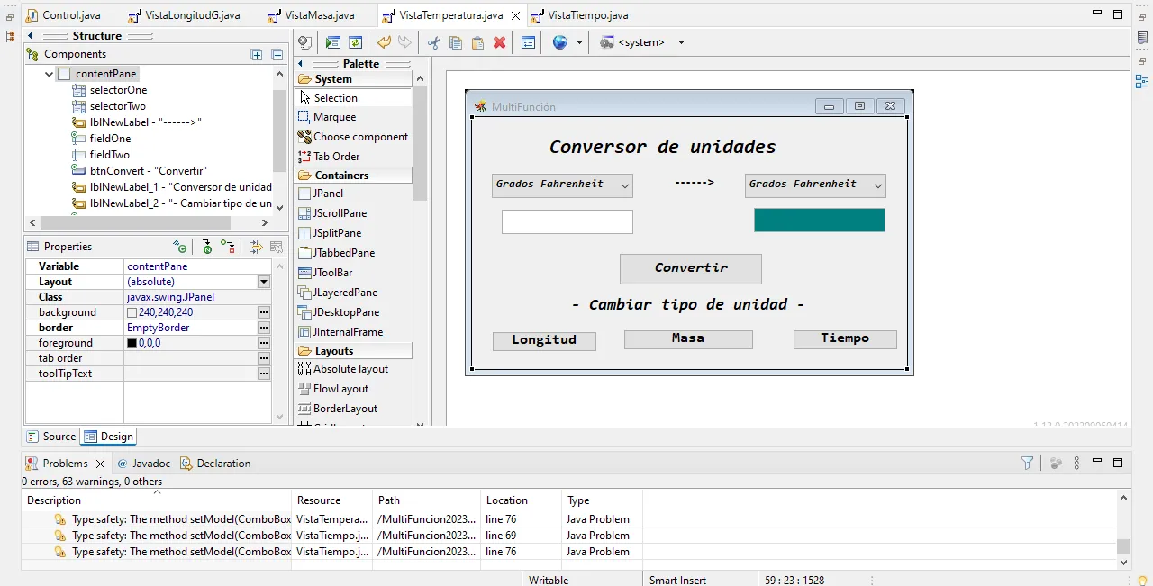
Task: Collapse the Structure panel arrow
Action: pos(30,36)
